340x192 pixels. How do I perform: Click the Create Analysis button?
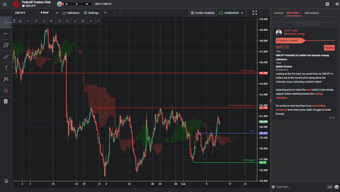tap(202, 12)
